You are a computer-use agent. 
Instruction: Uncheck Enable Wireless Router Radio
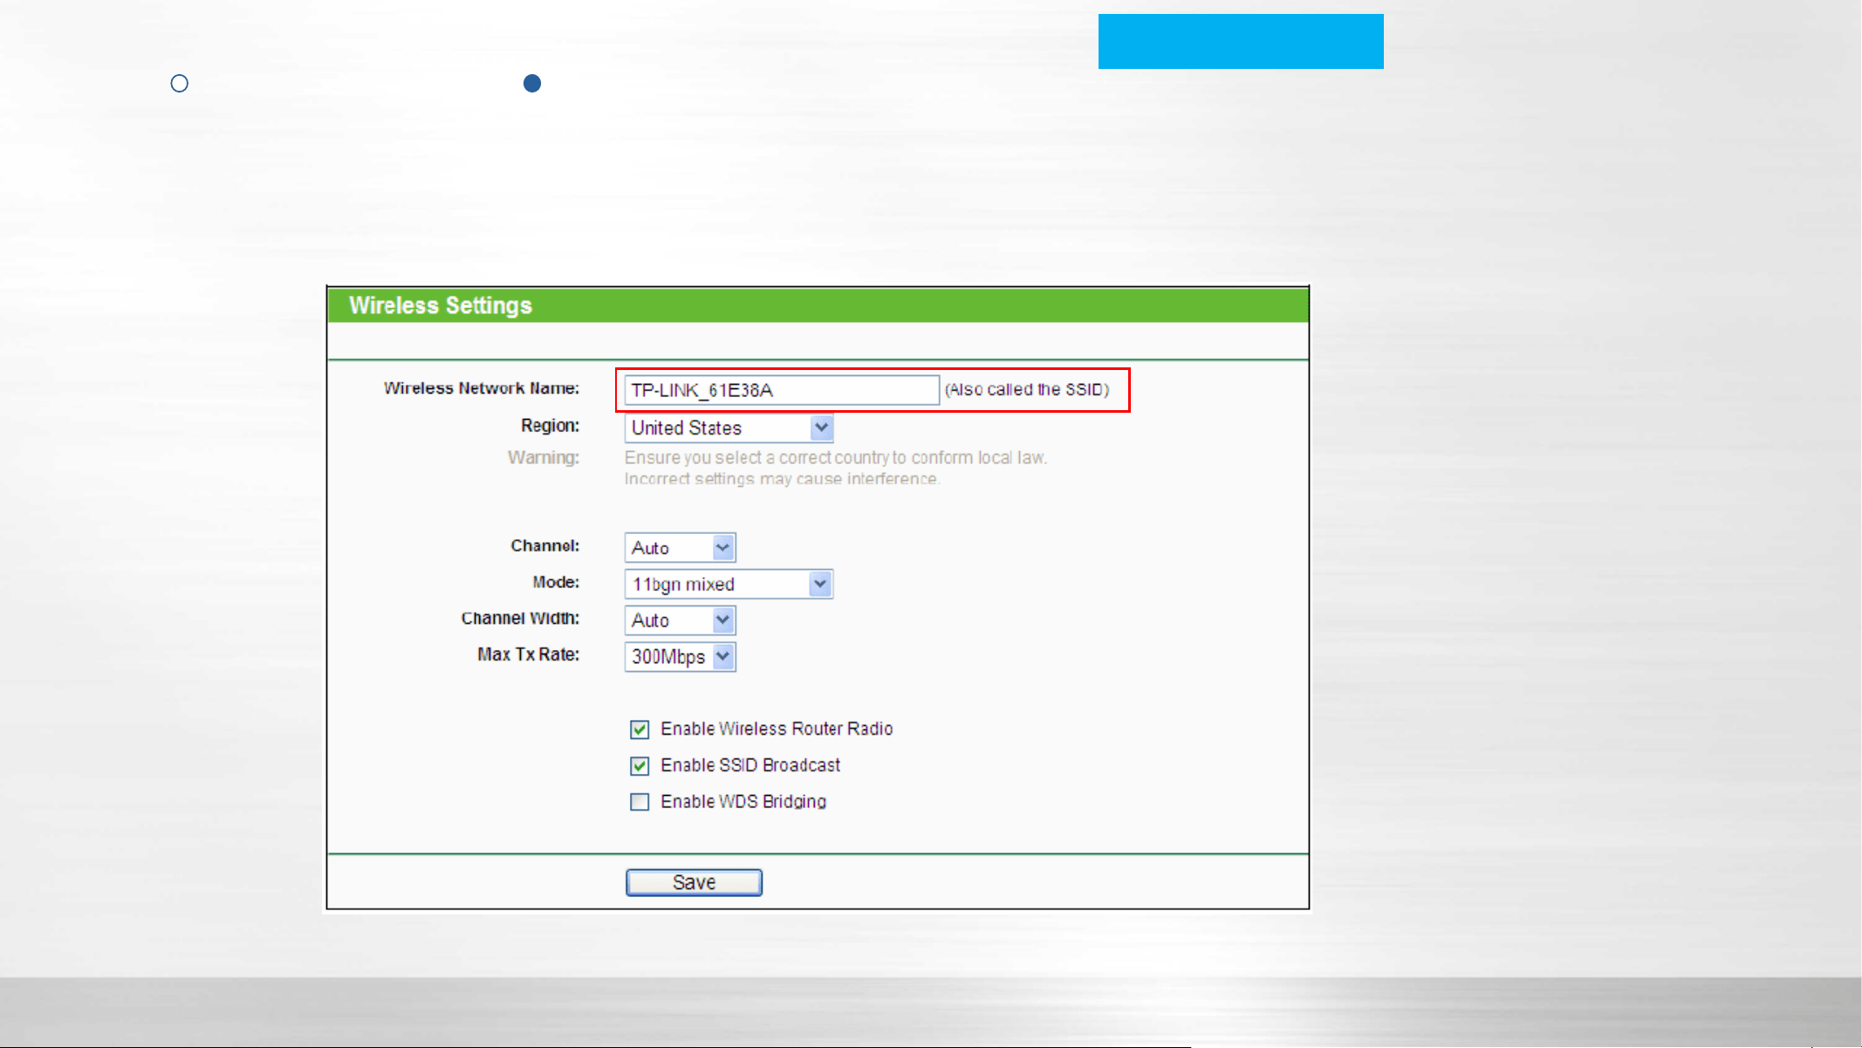tap(640, 729)
